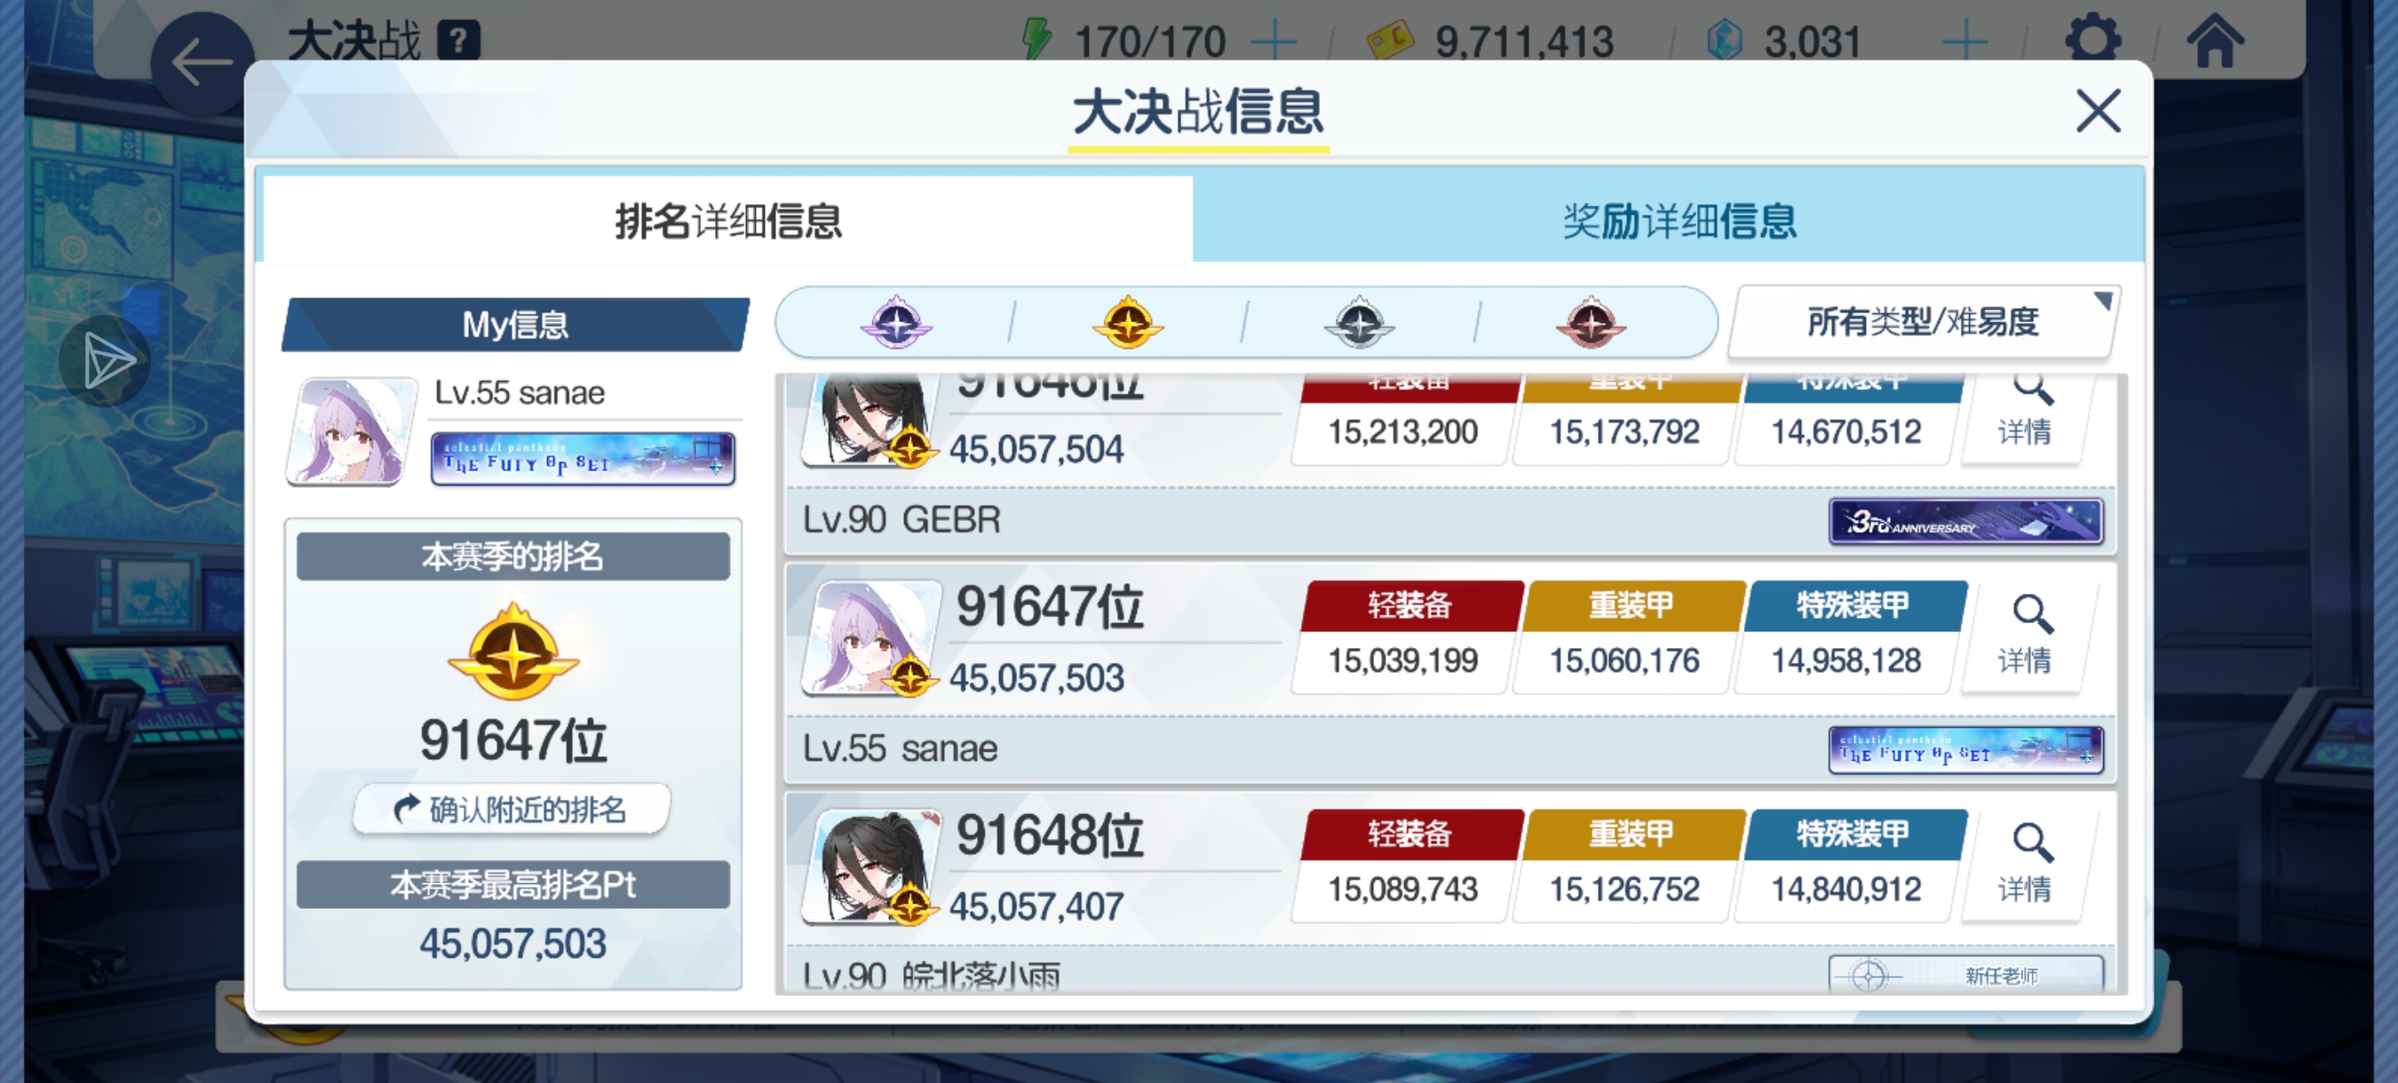Screen dimensions: 2398x1083
Task: Open 所有类型/难易度 dropdown filter
Action: click(x=1923, y=322)
